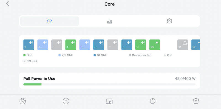
Task: Select port 6 10 GbE tile
Action: pyautogui.click(x=99, y=45)
